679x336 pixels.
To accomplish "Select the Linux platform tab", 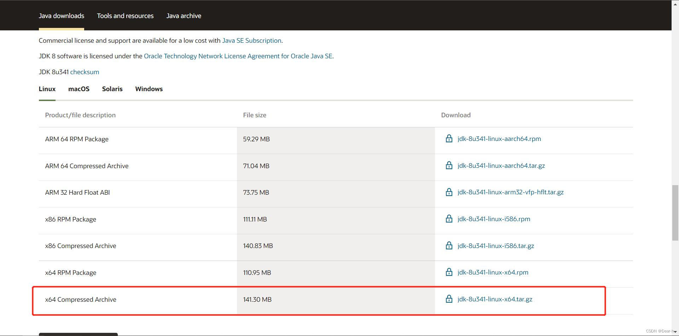I will pos(47,89).
